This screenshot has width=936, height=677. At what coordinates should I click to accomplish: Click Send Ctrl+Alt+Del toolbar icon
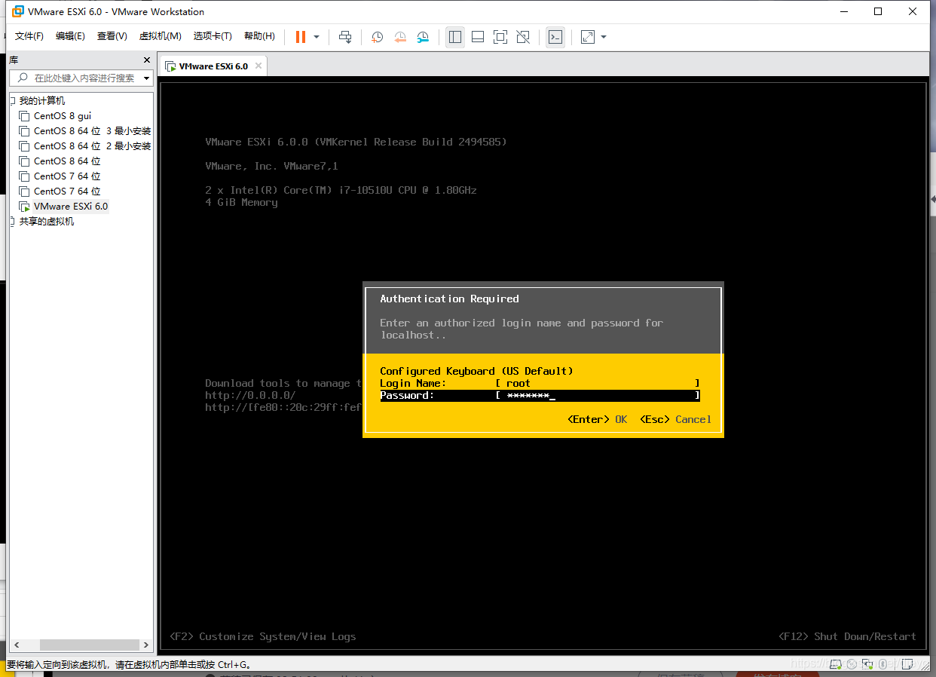coord(345,37)
